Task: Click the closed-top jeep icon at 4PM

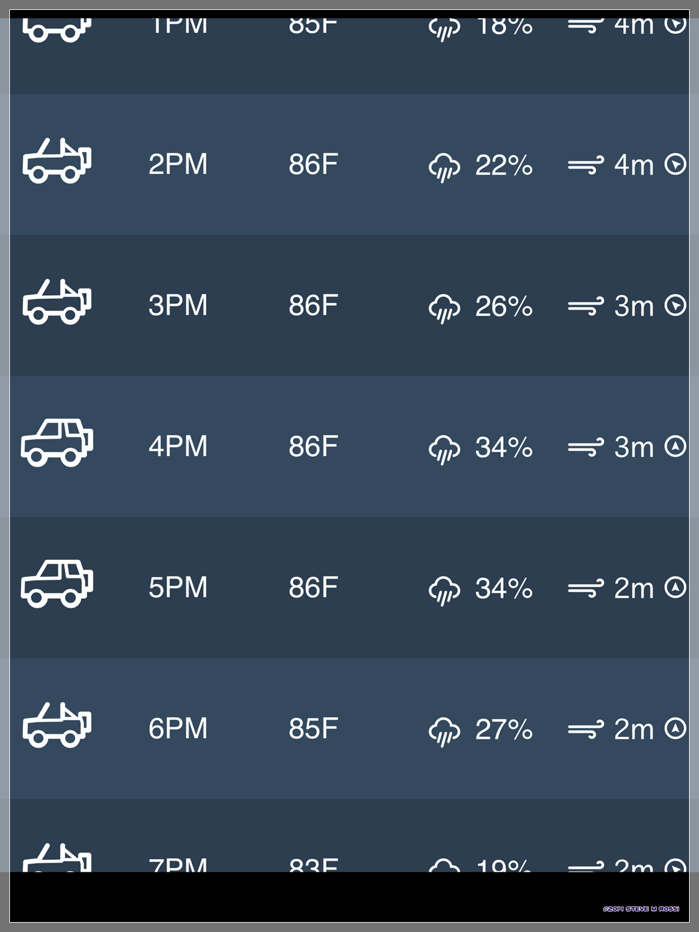Action: click(x=57, y=442)
